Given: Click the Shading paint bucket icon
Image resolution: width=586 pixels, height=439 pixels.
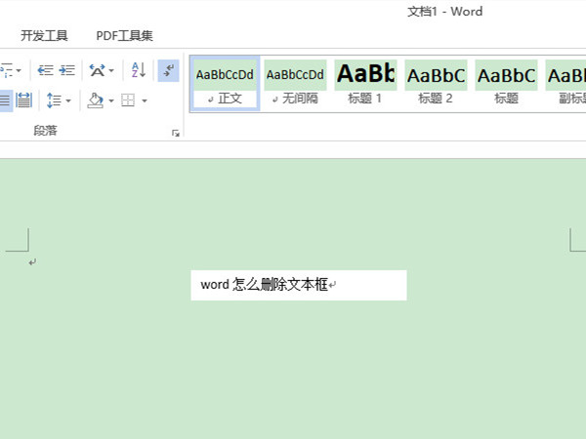Looking at the screenshot, I should [95, 100].
